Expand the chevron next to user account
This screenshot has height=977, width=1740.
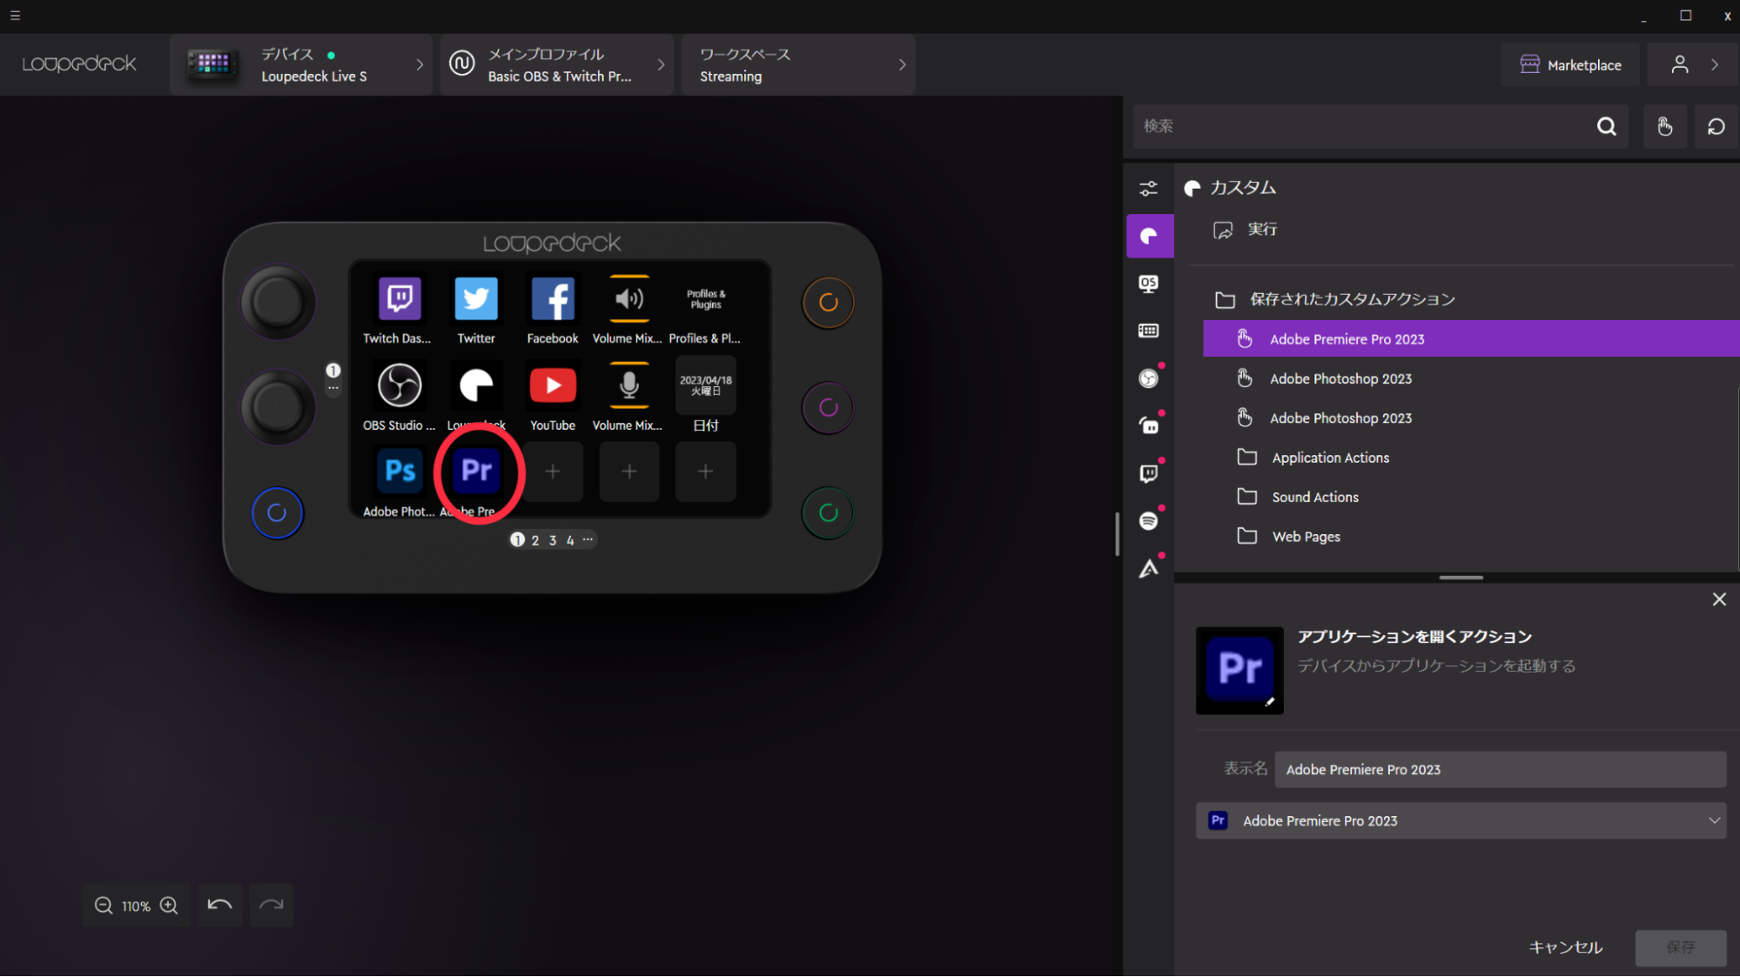[1715, 64]
